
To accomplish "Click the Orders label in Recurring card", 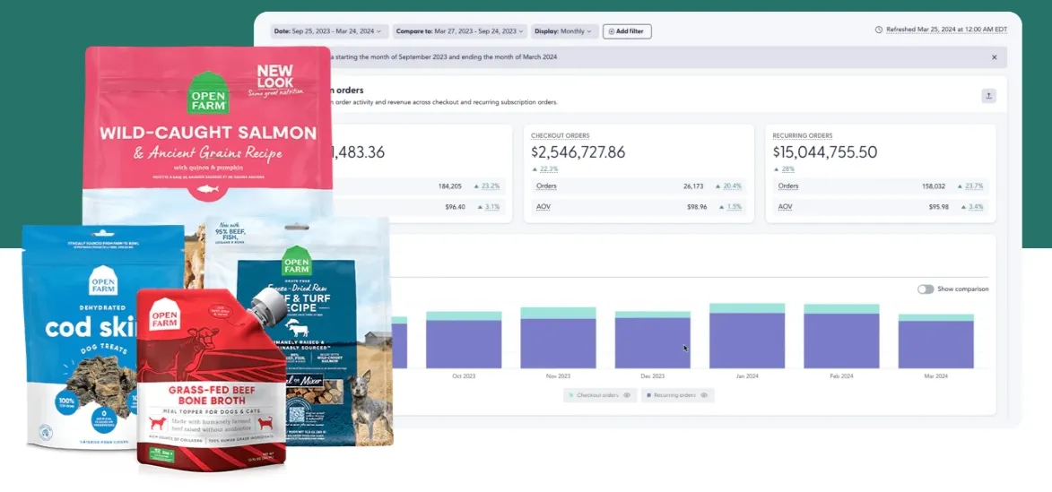I will point(788,186).
